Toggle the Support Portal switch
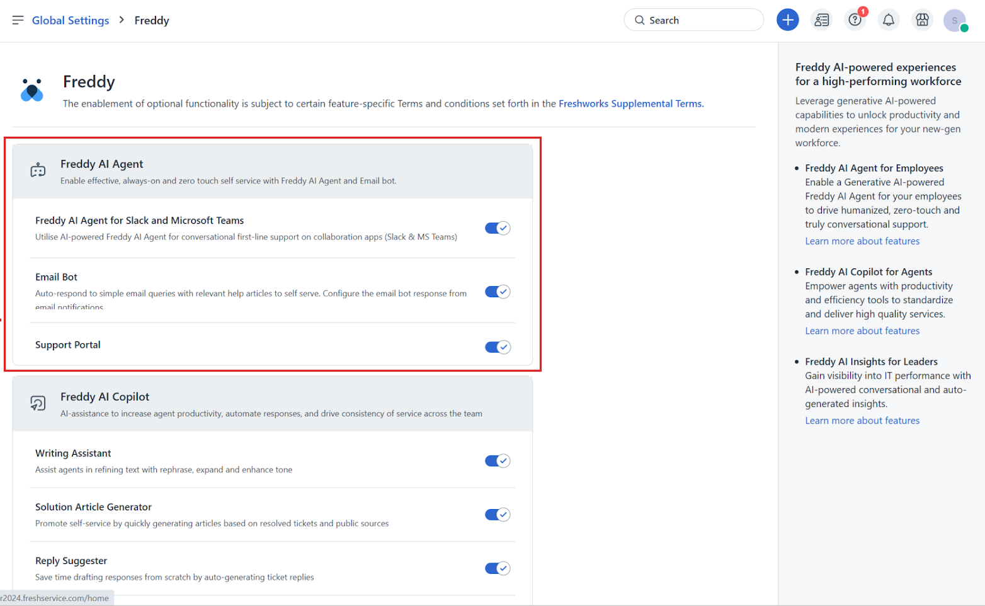This screenshot has height=606, width=985. 498,347
